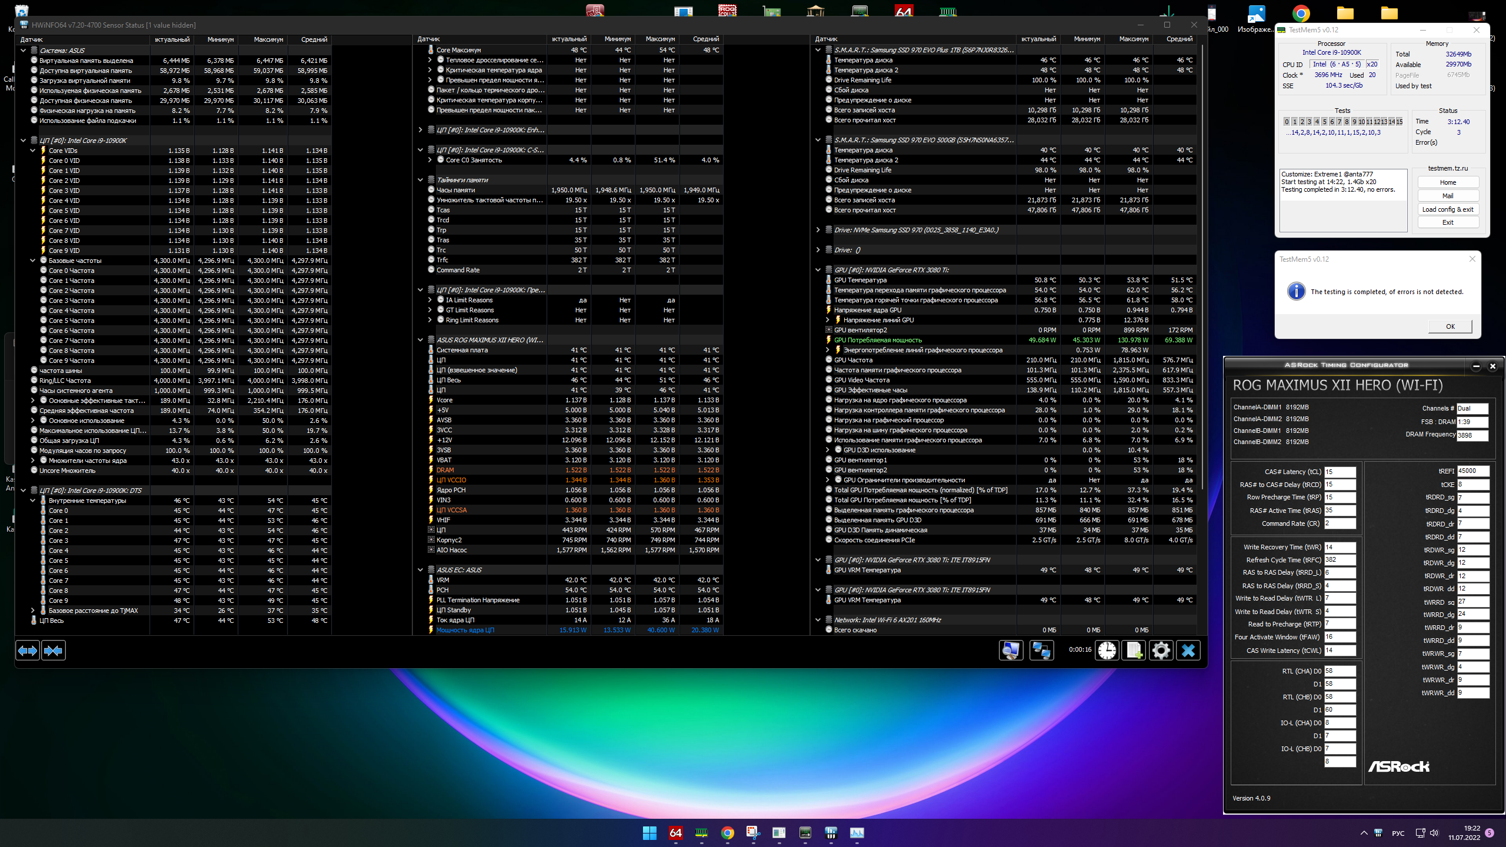Click the expand-layout arrows icon in HWiNFO
Screen dimensions: 1506x847
(28, 651)
